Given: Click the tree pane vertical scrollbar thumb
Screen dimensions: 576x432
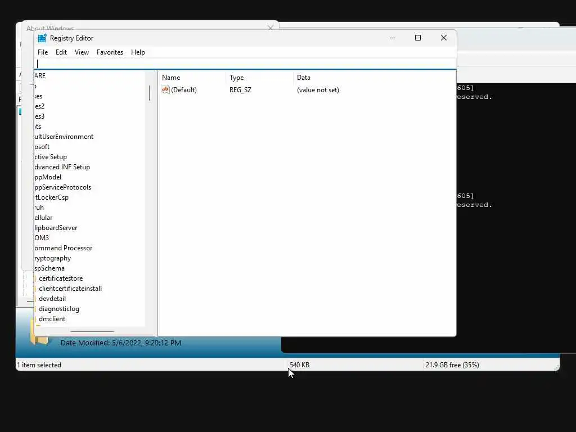Looking at the screenshot, I should pos(150,93).
